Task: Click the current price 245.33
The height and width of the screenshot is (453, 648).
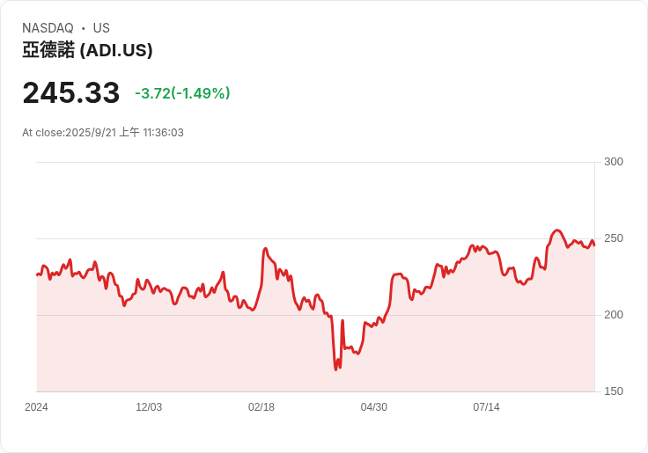Action: click(x=70, y=92)
